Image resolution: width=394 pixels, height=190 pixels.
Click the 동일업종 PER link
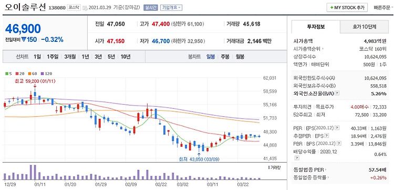308,170
